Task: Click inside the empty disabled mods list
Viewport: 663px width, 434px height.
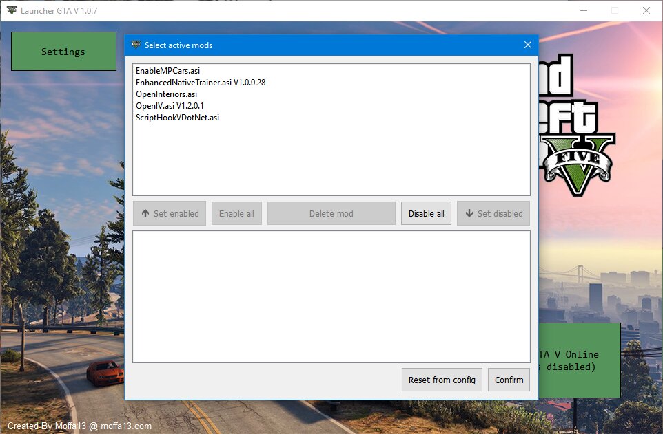Action: (x=331, y=296)
